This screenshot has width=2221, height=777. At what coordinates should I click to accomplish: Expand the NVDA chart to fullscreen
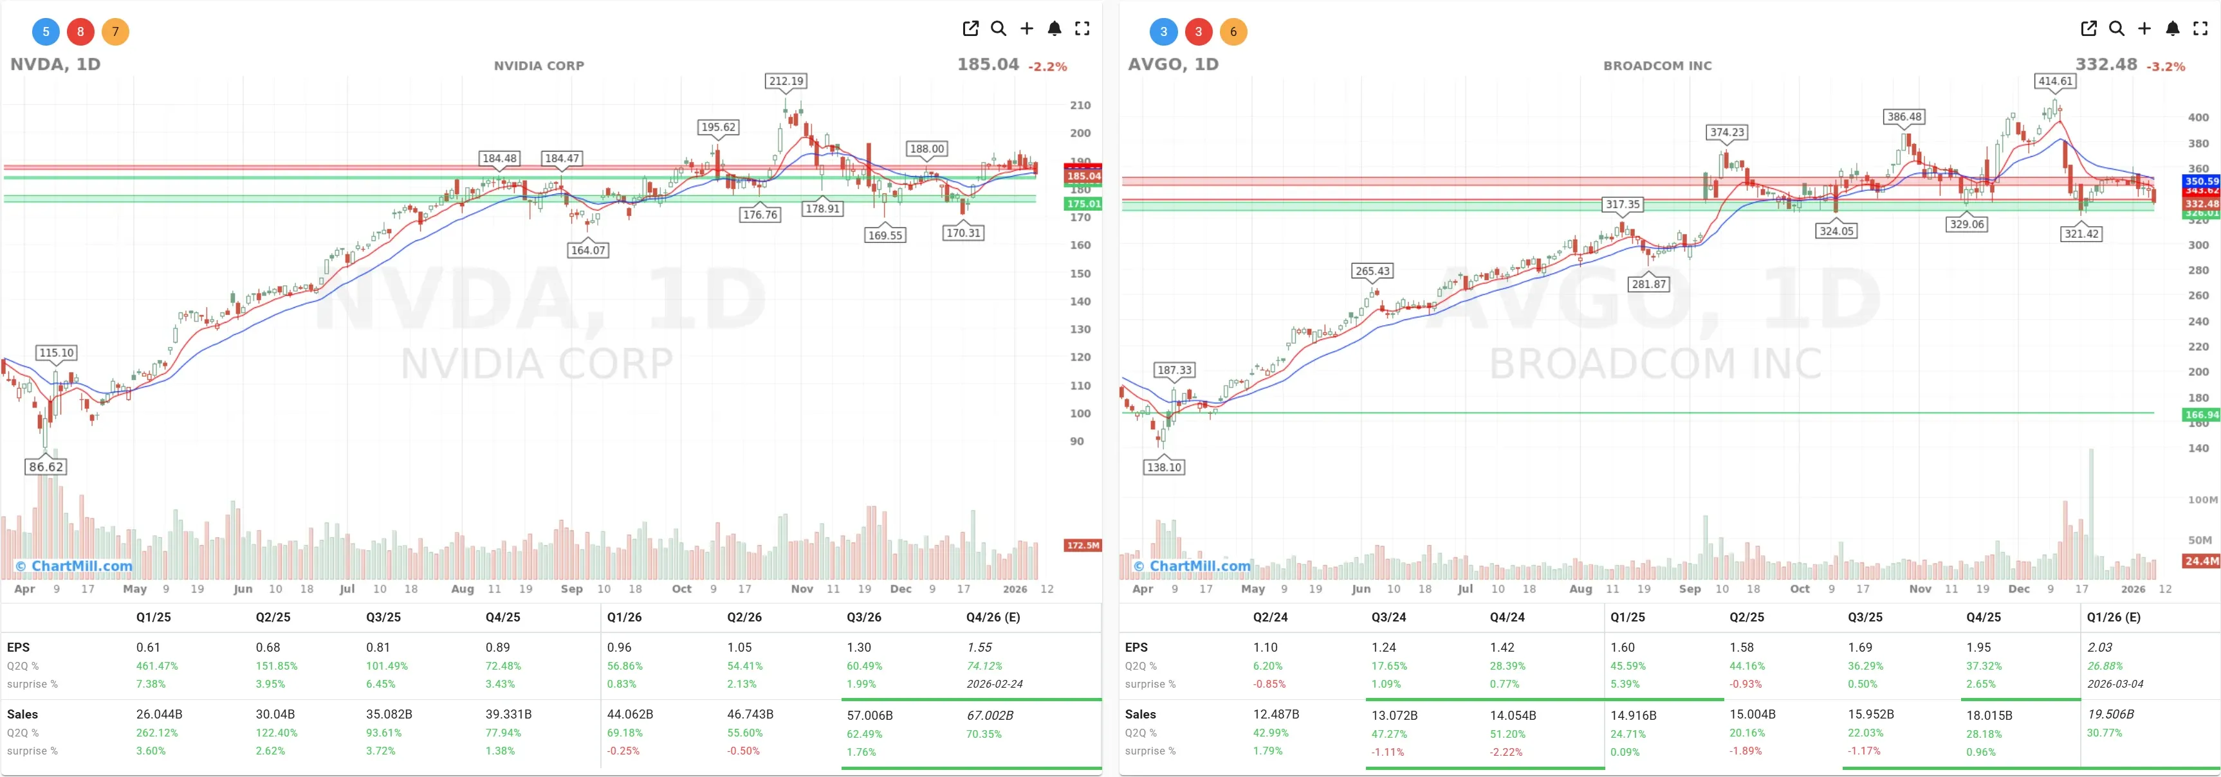click(x=1083, y=28)
